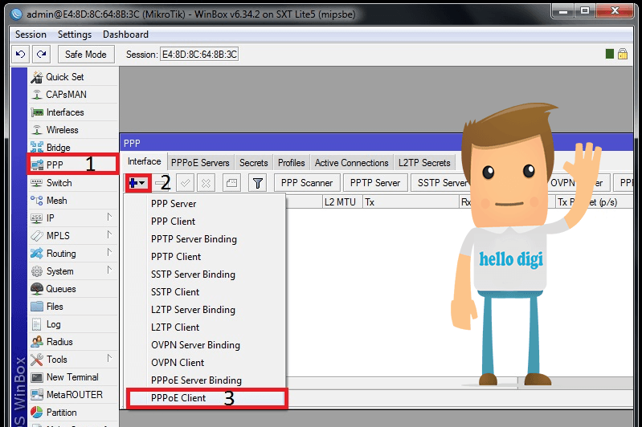Toggle Safe Mode button
642x427 pixels.
[x=85, y=54]
